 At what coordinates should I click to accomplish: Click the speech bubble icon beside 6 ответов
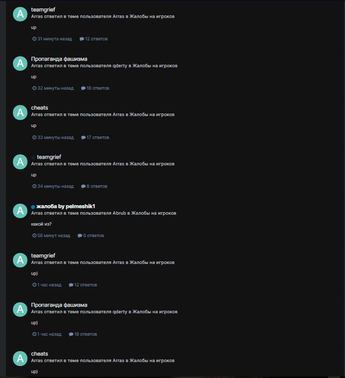pos(80,236)
